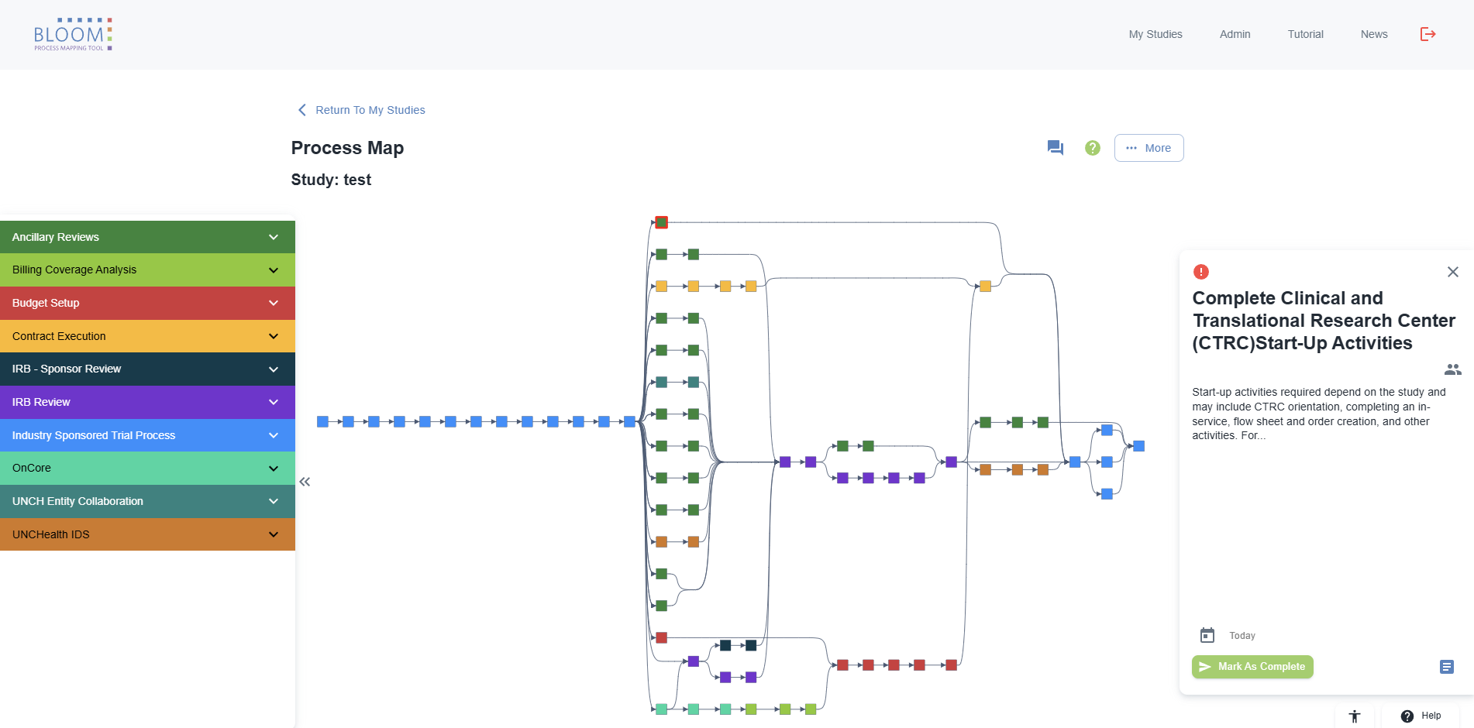Open the More options button

(x=1149, y=147)
